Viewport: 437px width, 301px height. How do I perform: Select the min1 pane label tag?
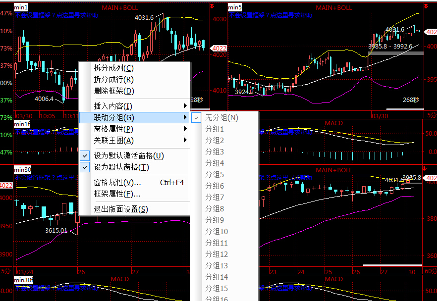(x=21, y=7)
